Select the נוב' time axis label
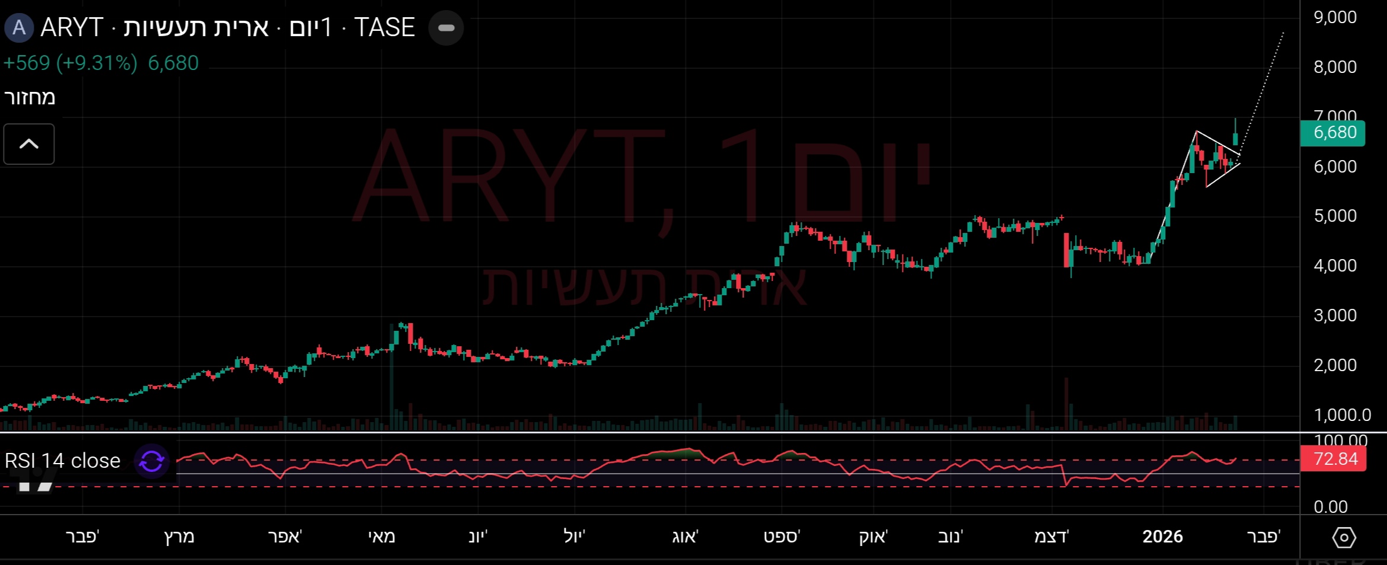This screenshot has width=1387, height=565. point(951,537)
